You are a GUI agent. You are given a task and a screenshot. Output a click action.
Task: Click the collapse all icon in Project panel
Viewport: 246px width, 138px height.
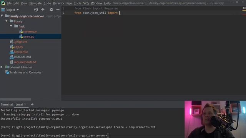coord(43,10)
